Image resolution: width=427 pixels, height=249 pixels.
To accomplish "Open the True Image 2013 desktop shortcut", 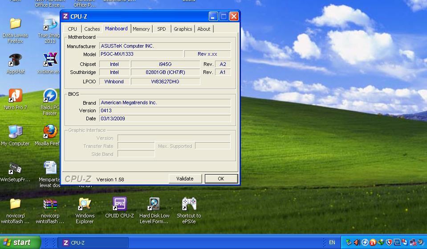I will [x=50, y=24].
